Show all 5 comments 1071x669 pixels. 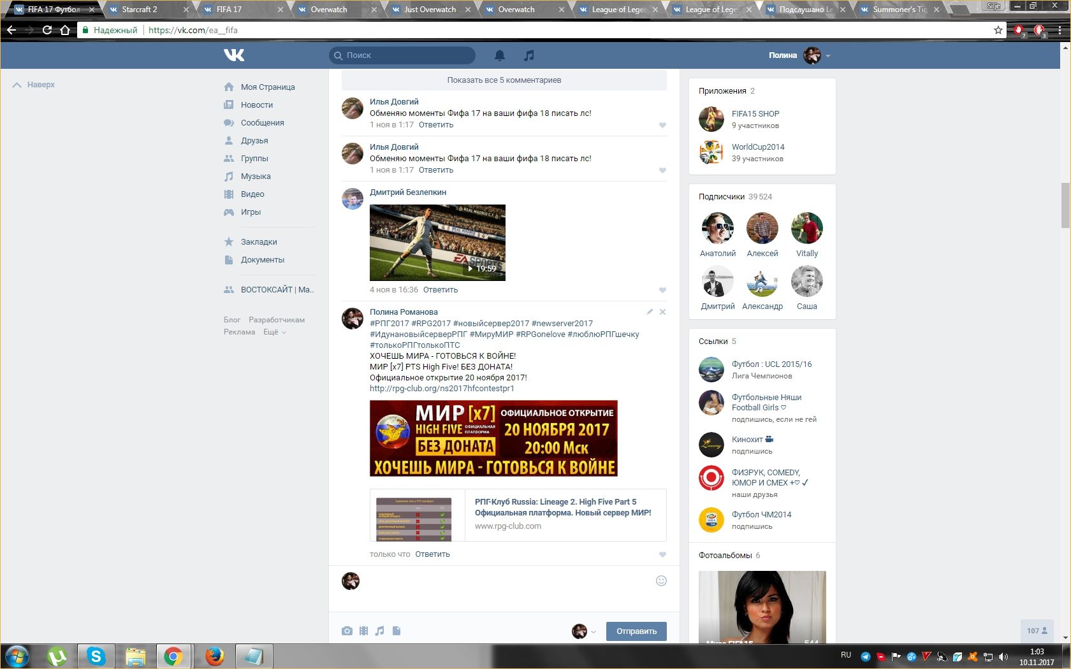[504, 80]
